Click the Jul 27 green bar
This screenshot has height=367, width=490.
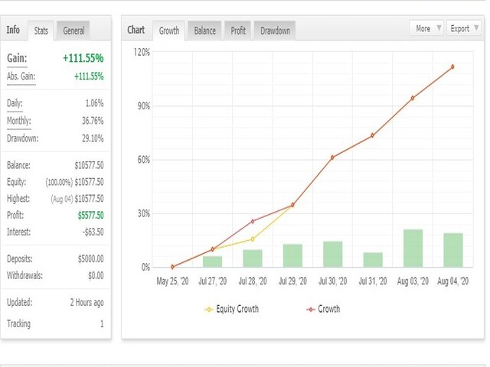click(213, 261)
